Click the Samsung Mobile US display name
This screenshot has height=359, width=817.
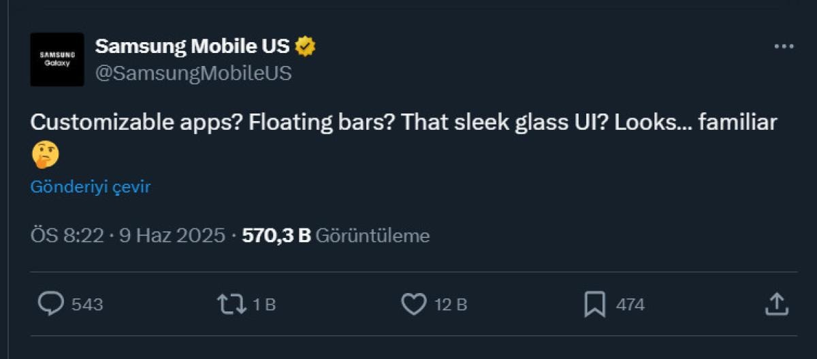193,46
